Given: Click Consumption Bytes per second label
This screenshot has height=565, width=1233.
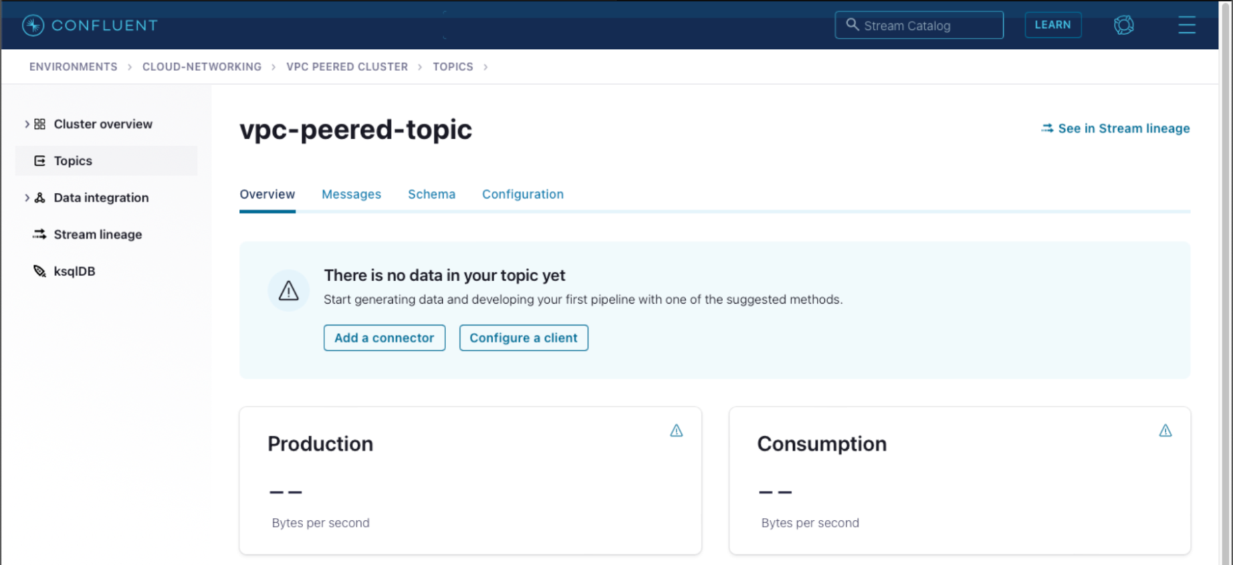Looking at the screenshot, I should coord(810,523).
